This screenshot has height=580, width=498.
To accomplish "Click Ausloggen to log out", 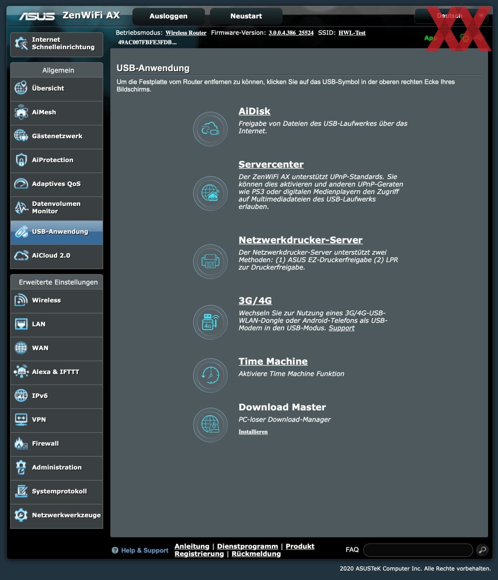I will coord(168,16).
